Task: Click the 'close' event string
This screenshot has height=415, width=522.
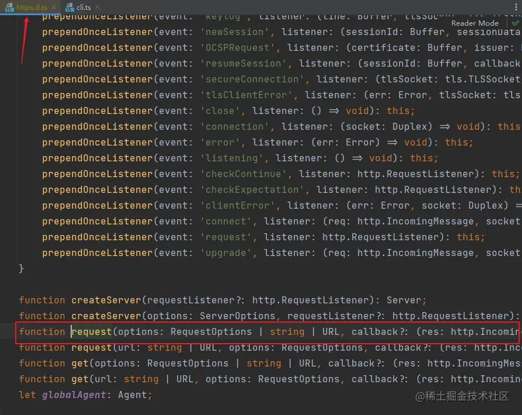Action: pos(220,110)
